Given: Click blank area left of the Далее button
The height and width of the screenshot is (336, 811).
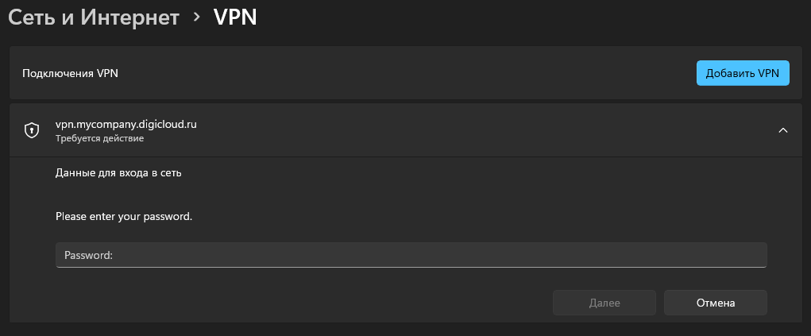Looking at the screenshot, I should 318,303.
